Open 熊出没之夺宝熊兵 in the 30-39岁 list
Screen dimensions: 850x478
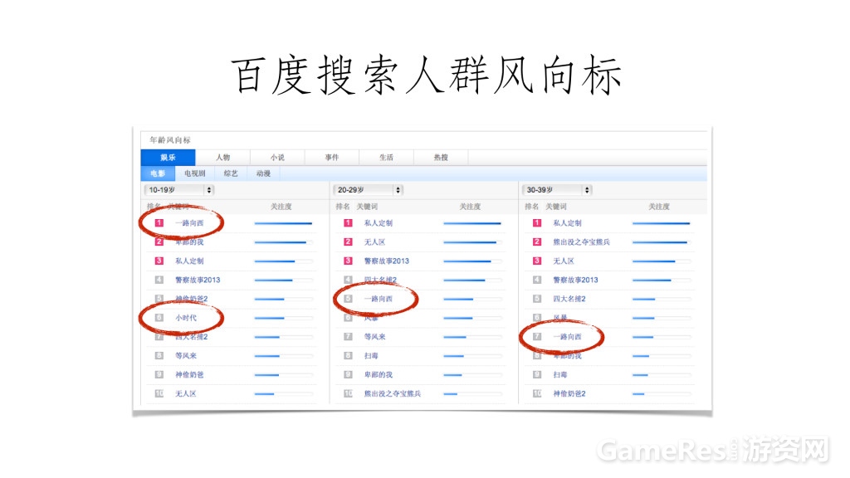click(x=581, y=241)
